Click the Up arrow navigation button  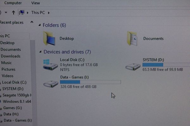[13, 12]
